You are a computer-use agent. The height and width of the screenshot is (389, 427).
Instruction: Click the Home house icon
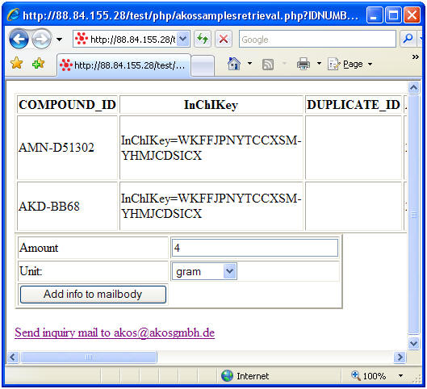click(234, 64)
